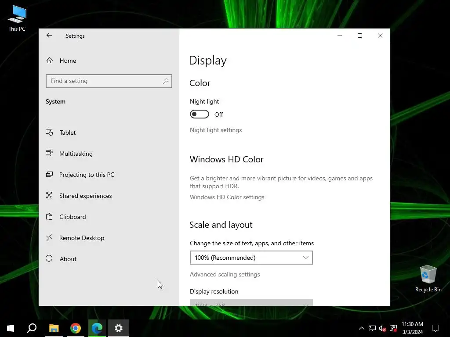
Task: Open taskbar Search magnifier
Action: 32,328
